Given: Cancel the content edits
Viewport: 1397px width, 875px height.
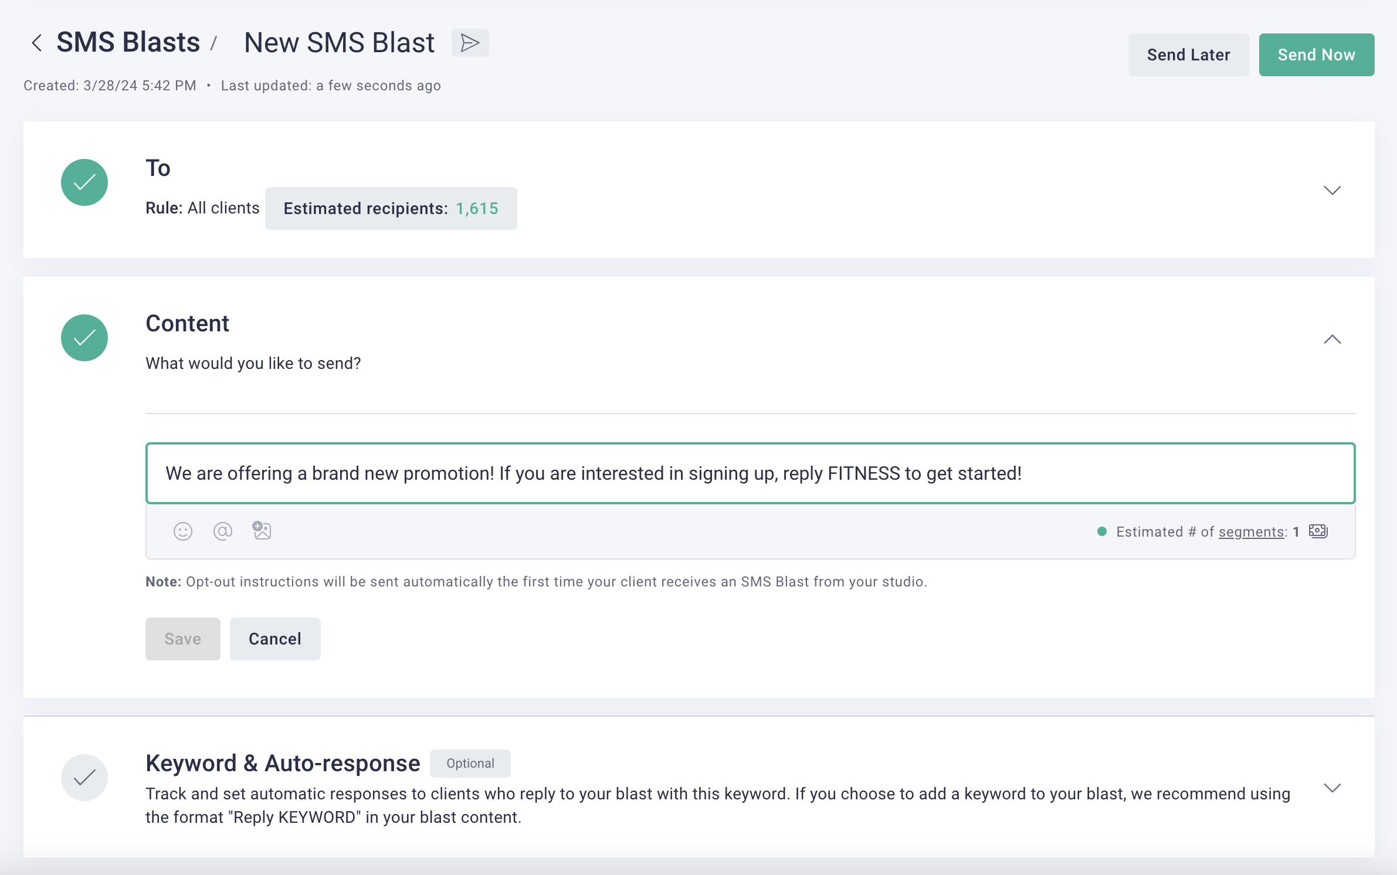Looking at the screenshot, I should [275, 639].
